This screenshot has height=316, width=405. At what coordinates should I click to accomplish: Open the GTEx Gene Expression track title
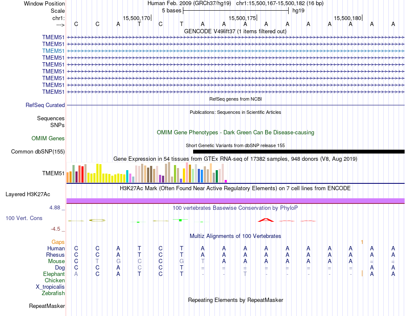[x=235, y=159]
